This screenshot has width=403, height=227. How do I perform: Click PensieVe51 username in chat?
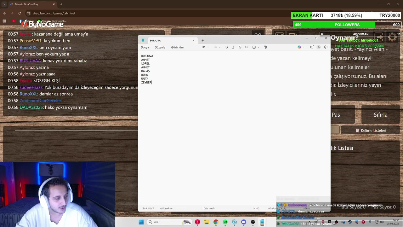(31, 41)
